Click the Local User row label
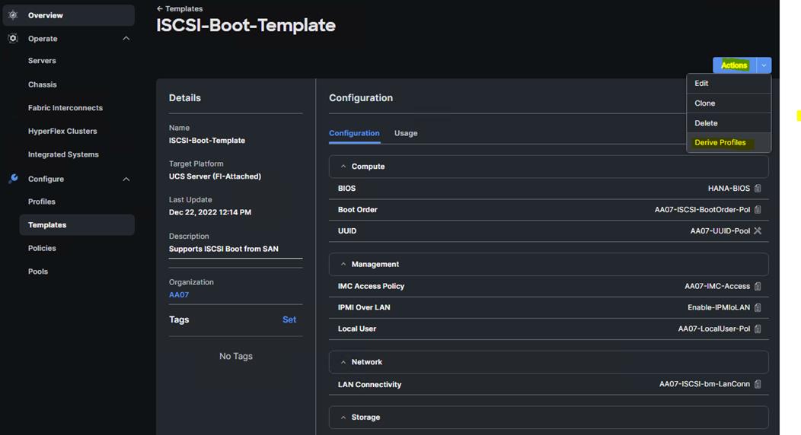This screenshot has height=435, width=801. point(356,329)
